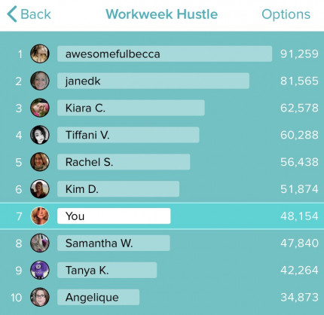Tap the Back chevron arrow
Screen dimensions: 324x315
(12, 14)
